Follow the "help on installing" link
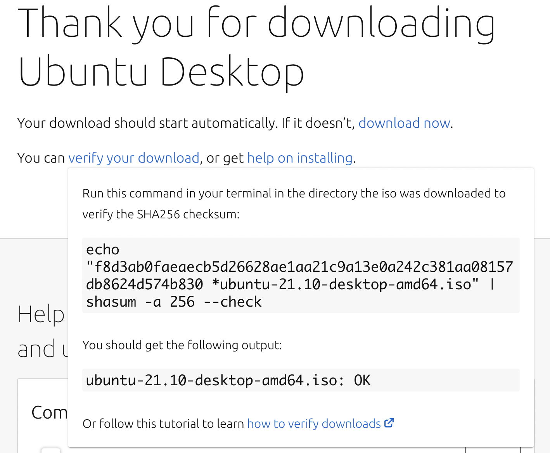This screenshot has width=550, height=453. click(x=300, y=158)
